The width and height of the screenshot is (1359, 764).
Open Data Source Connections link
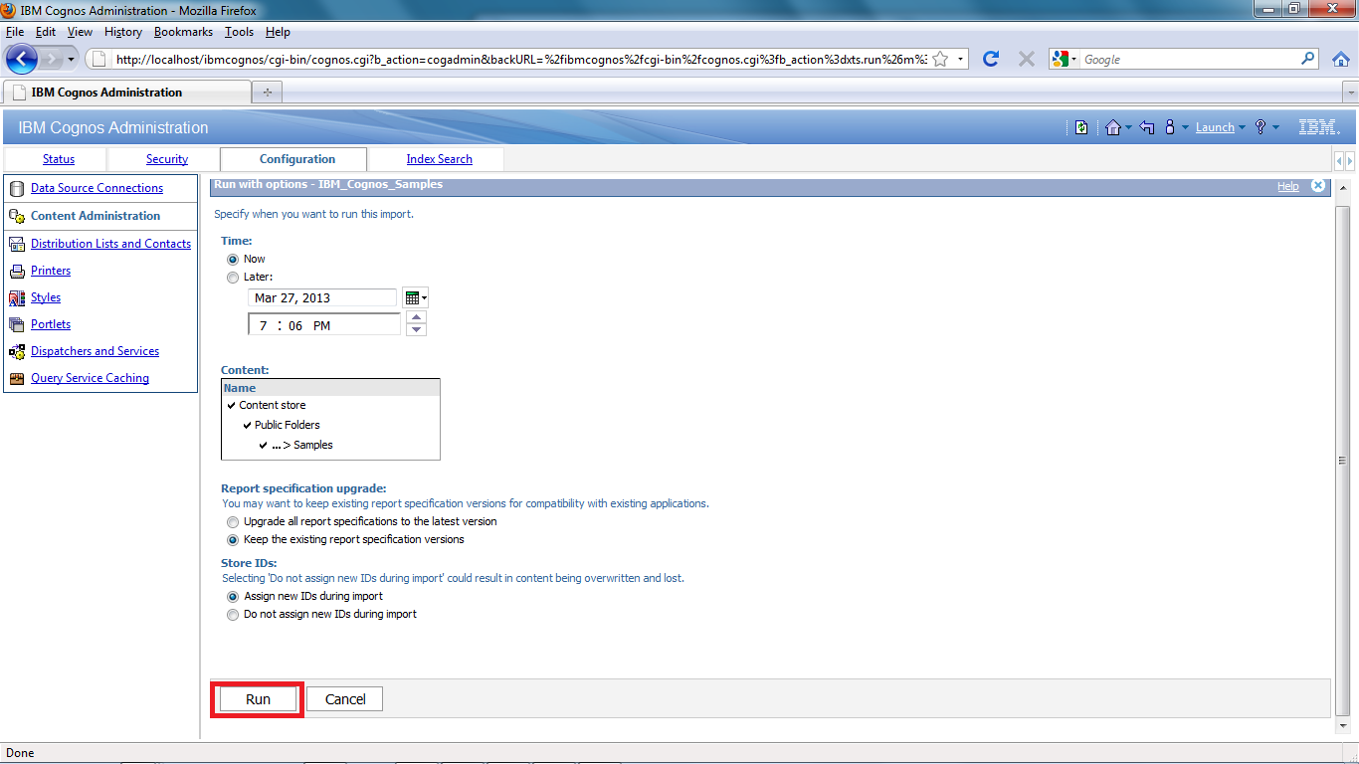(97, 188)
